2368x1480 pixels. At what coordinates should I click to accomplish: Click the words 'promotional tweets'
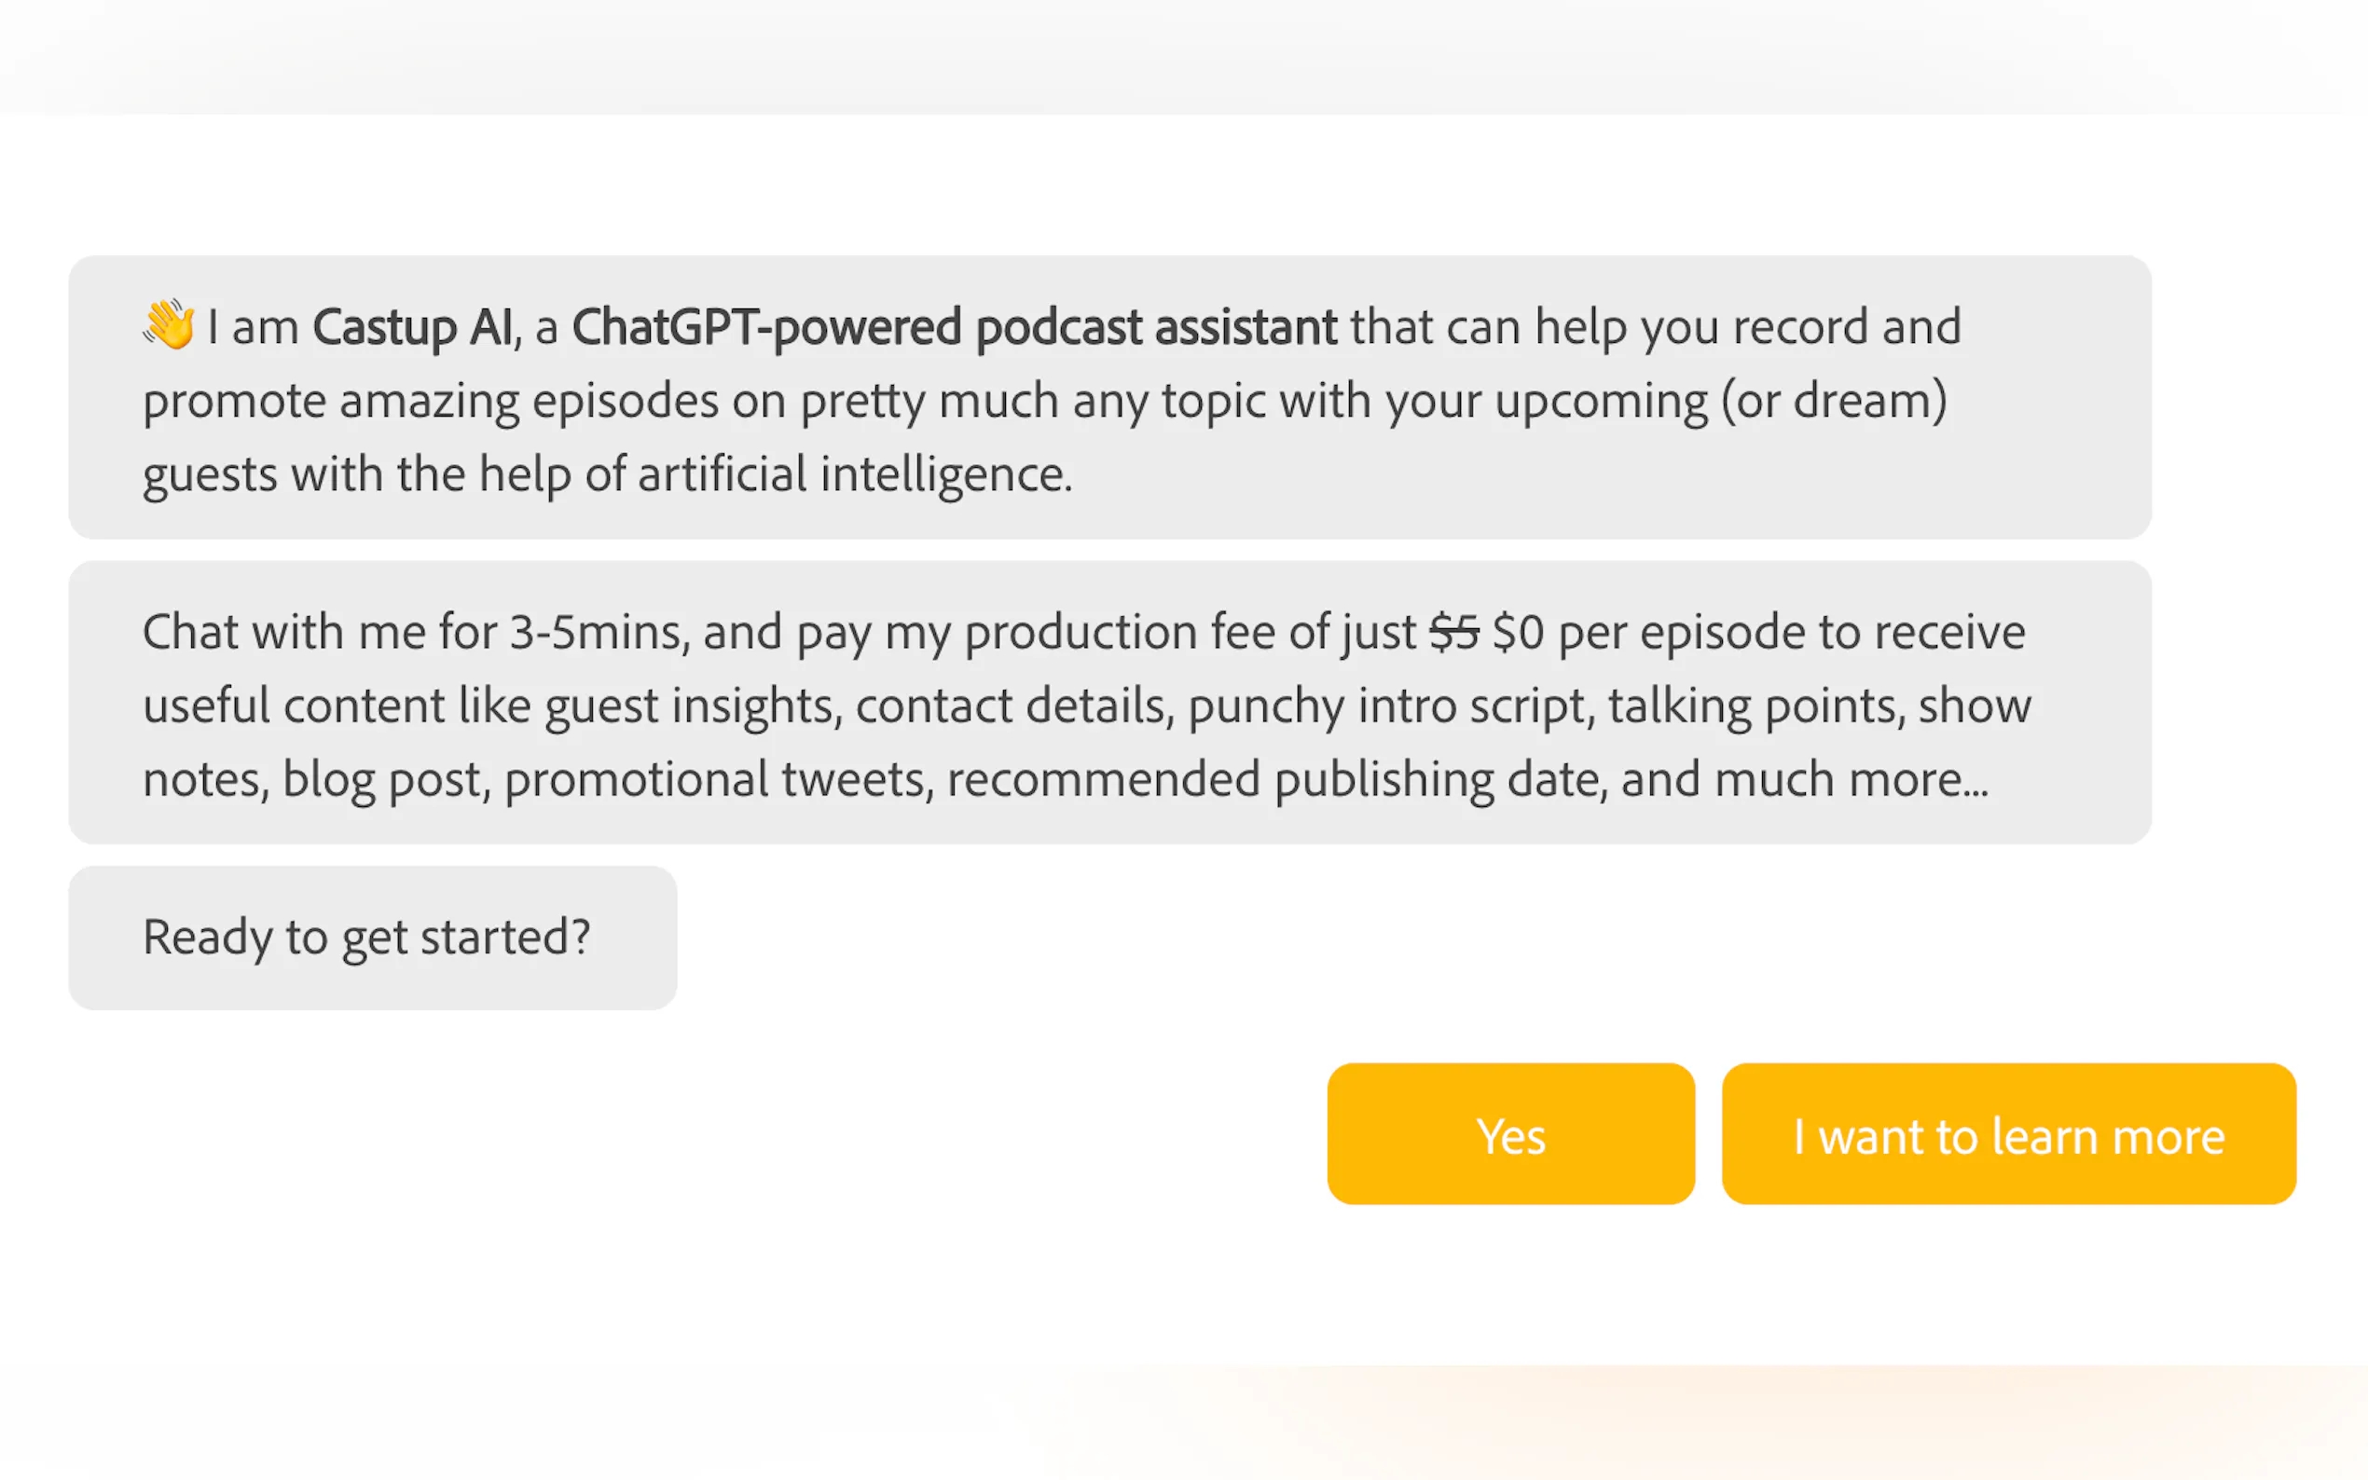point(719,780)
